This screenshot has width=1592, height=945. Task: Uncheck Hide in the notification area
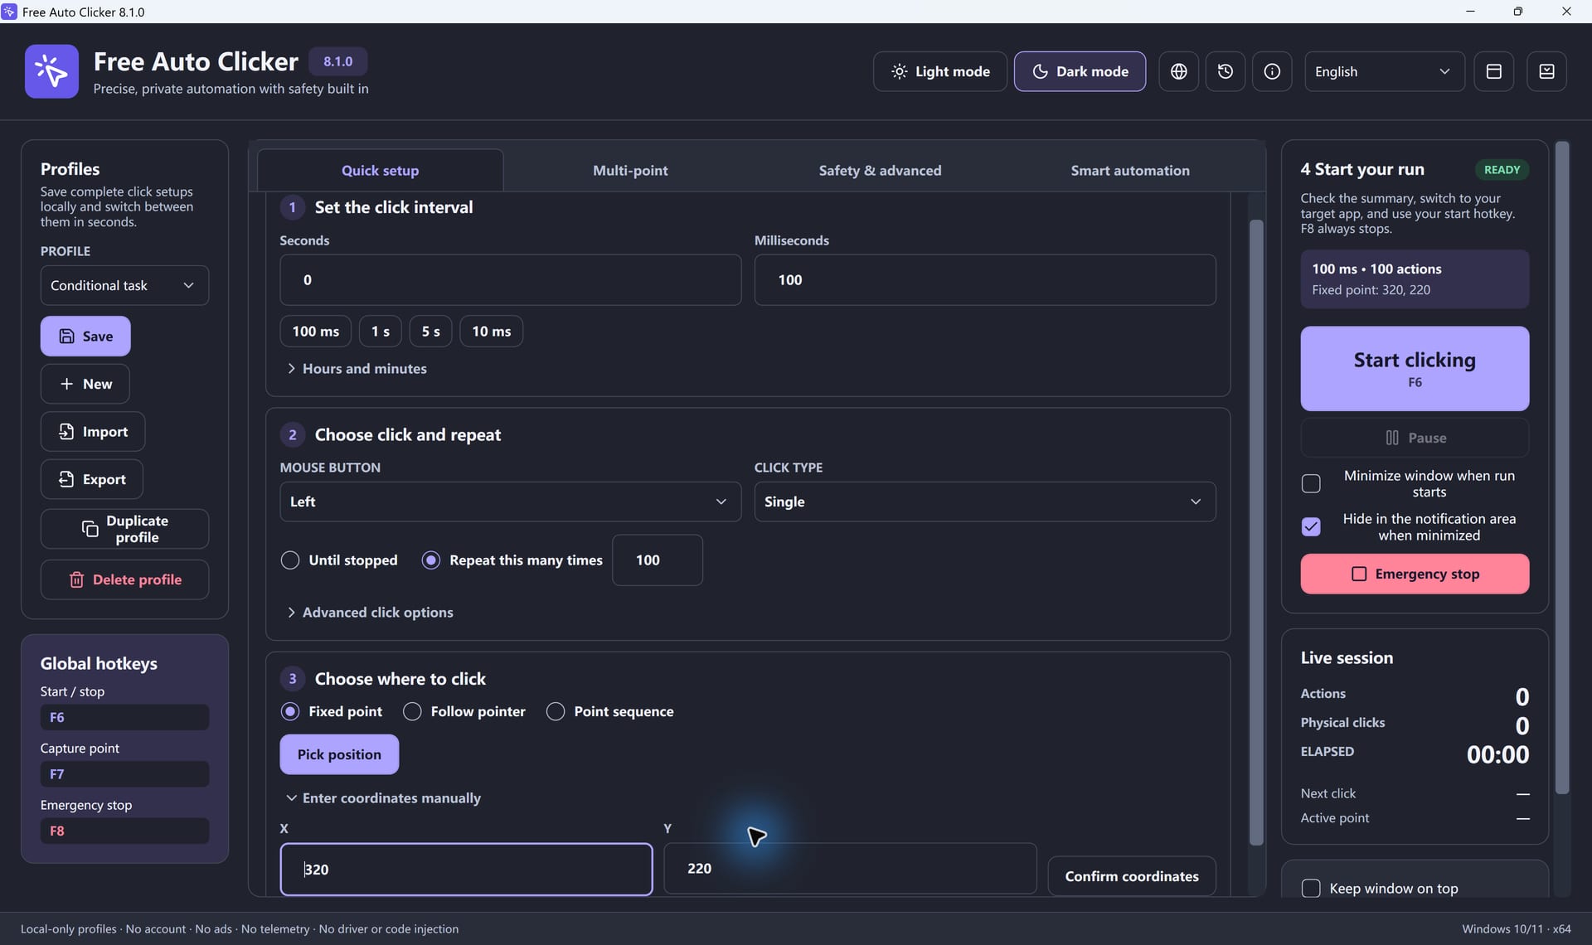pyautogui.click(x=1311, y=526)
